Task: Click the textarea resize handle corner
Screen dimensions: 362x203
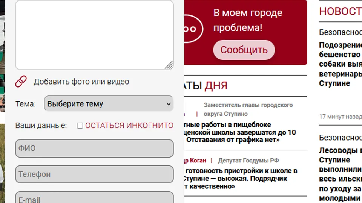Action: tap(169, 65)
